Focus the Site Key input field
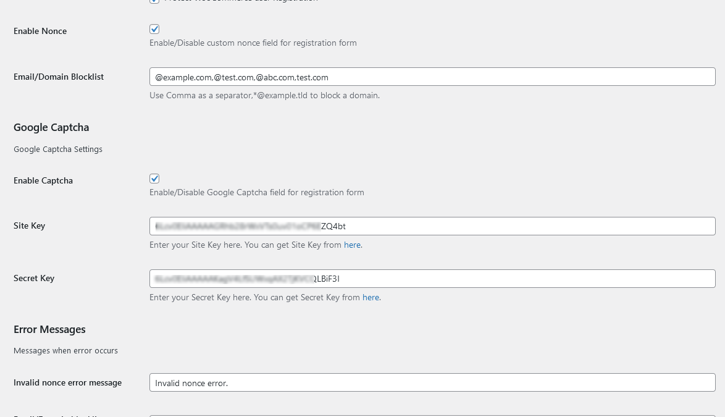 (432, 226)
